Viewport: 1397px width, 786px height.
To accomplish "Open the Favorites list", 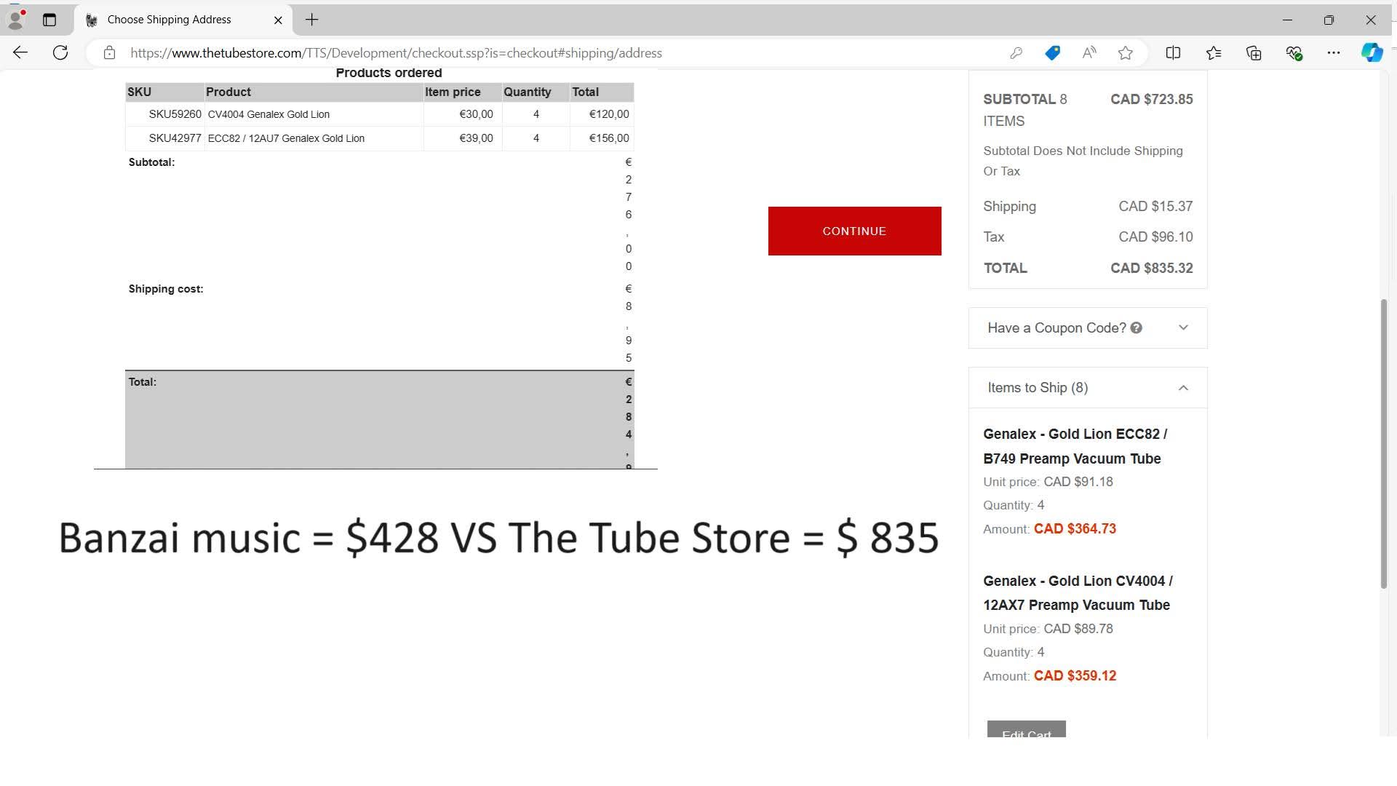I will point(1214,53).
